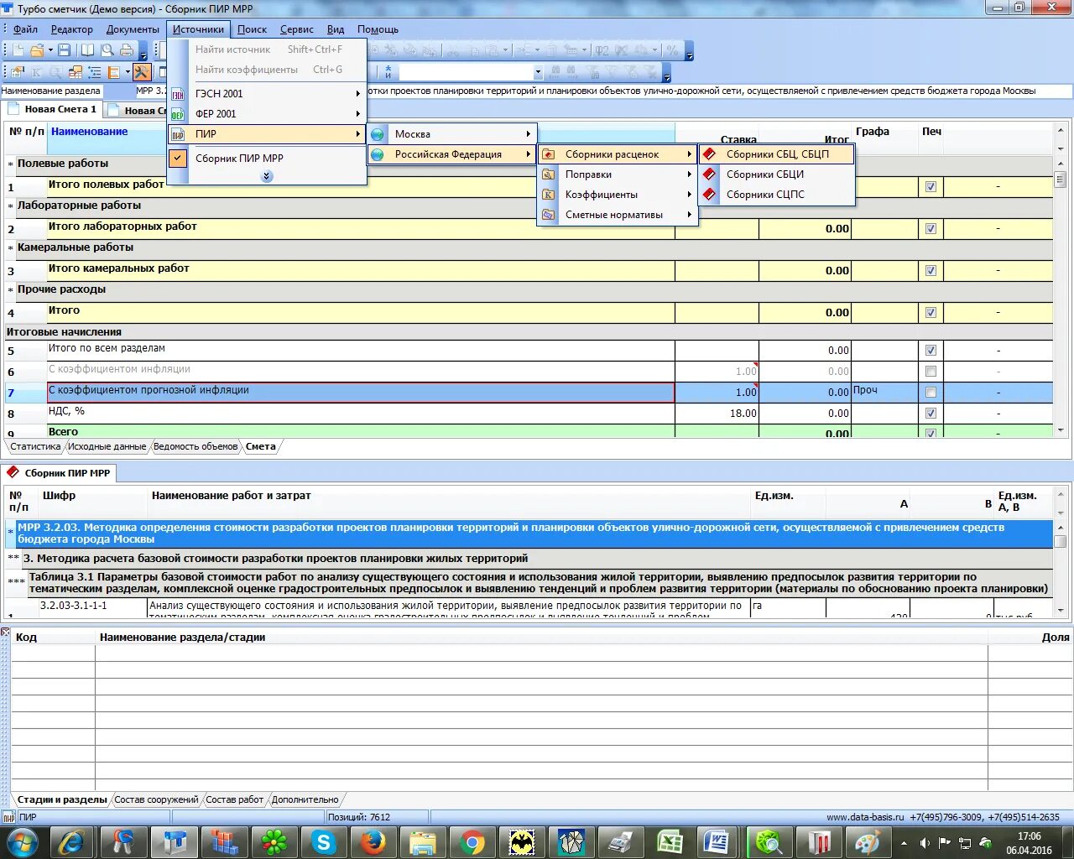The image size is (1074, 859).
Task: Save via the floppy disk icon
Action: [64, 50]
